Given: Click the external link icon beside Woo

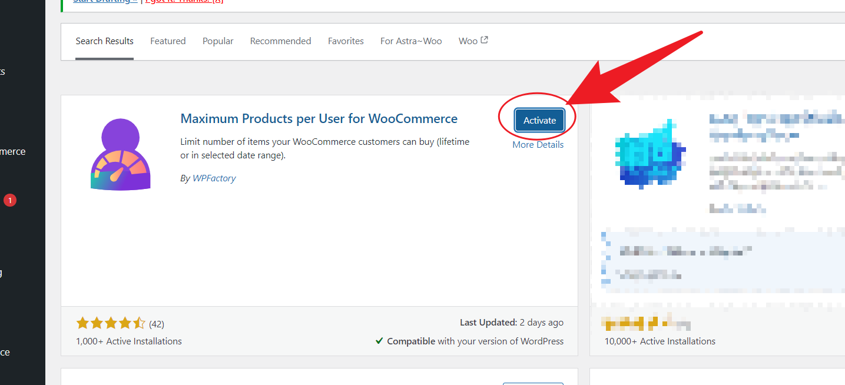Looking at the screenshot, I should (x=485, y=40).
